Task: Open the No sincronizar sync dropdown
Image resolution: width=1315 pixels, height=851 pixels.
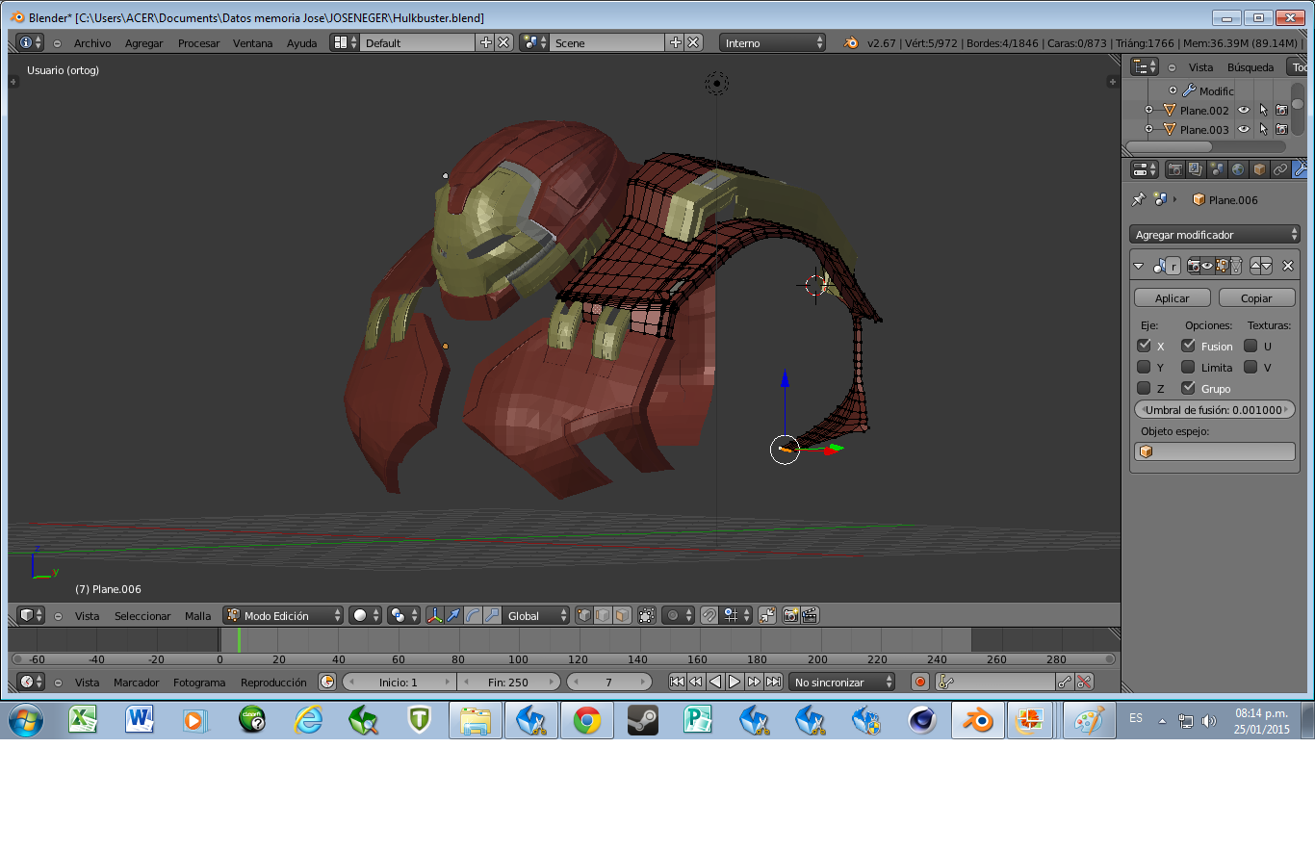Action: click(x=842, y=682)
